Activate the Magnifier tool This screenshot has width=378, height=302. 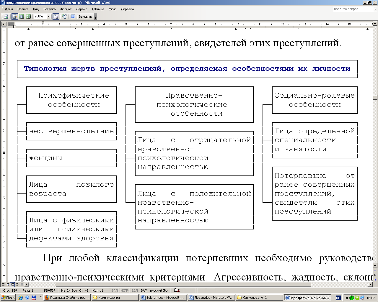click(14, 16)
